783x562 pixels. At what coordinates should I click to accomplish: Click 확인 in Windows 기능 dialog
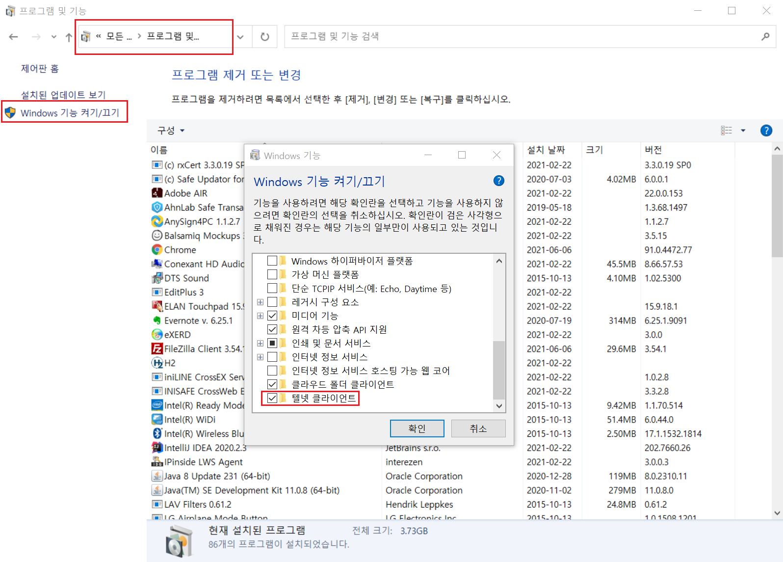click(x=417, y=428)
